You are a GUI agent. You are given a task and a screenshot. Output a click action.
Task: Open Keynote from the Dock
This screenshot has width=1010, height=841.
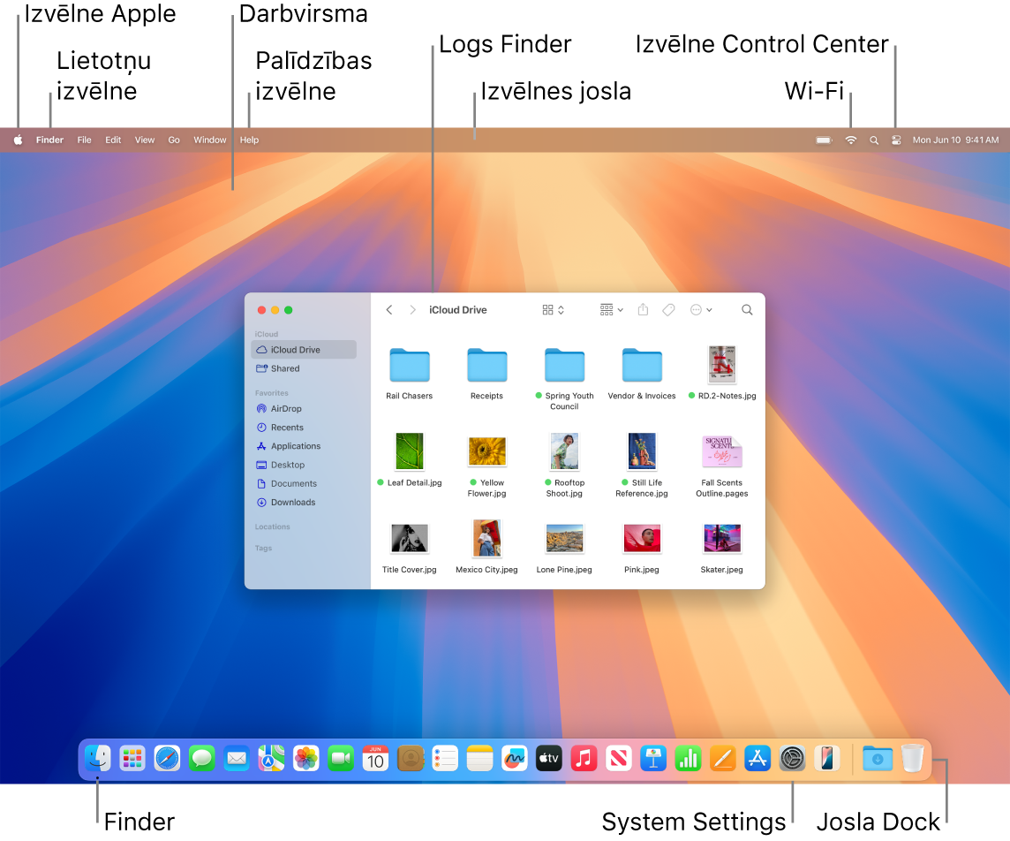point(654,759)
